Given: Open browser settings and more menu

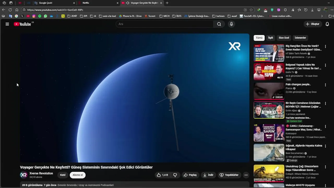Looking at the screenshot, I should (331, 10).
